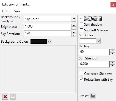Open the Background / Sky Type dropdown
Viewport: 116px width, 101px height.
coord(74,19)
